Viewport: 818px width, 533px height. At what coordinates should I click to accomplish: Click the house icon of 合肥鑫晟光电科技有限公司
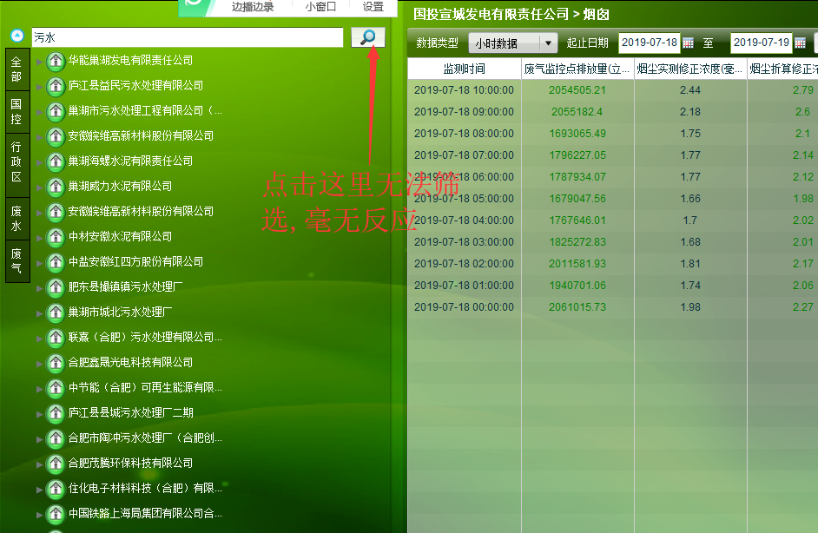click(56, 363)
